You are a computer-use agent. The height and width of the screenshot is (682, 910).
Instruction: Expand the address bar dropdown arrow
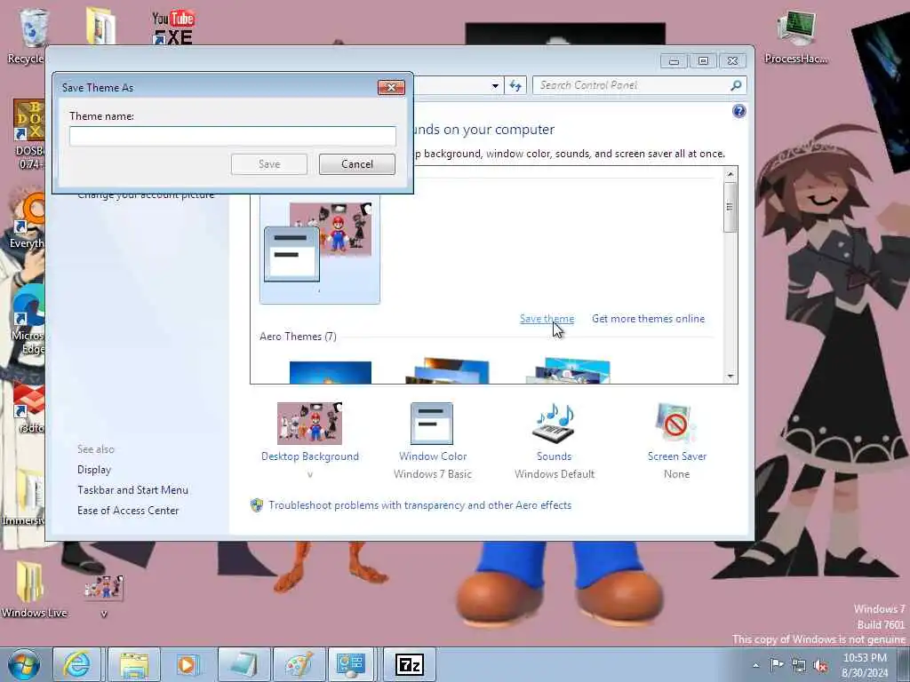[x=495, y=86]
